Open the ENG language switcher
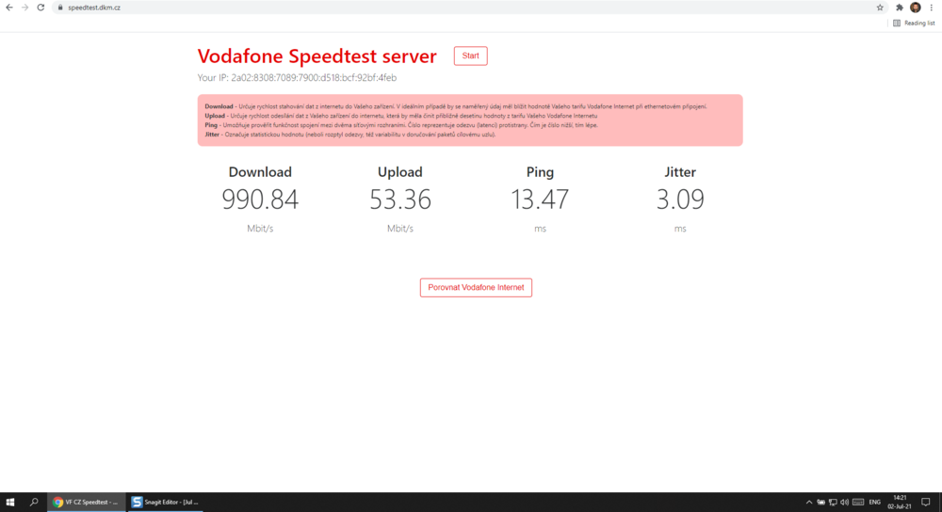This screenshot has height=512, width=942. (873, 503)
